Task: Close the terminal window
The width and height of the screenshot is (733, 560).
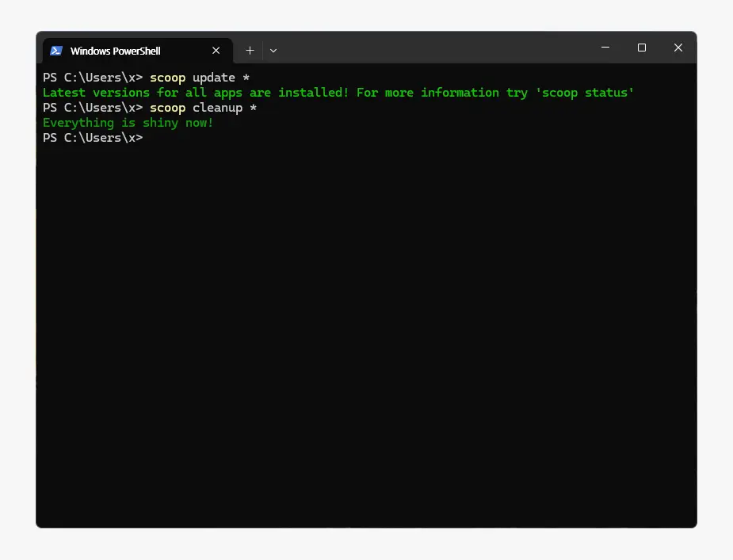Action: (x=678, y=48)
